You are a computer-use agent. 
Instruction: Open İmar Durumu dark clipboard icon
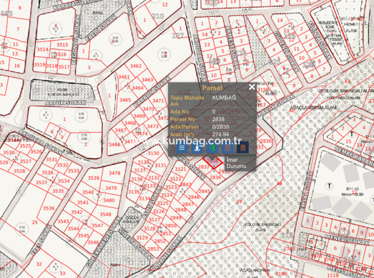point(243,147)
